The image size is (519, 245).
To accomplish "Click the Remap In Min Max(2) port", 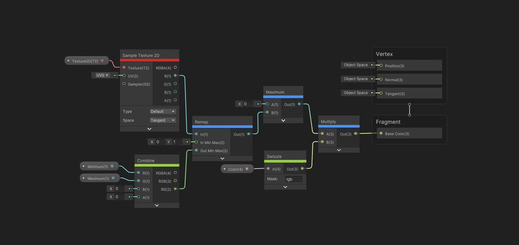I will [196, 142].
